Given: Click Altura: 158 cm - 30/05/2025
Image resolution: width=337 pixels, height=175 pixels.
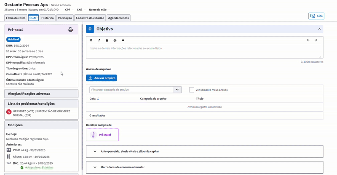Looking at the screenshot, I should click(31, 157).
